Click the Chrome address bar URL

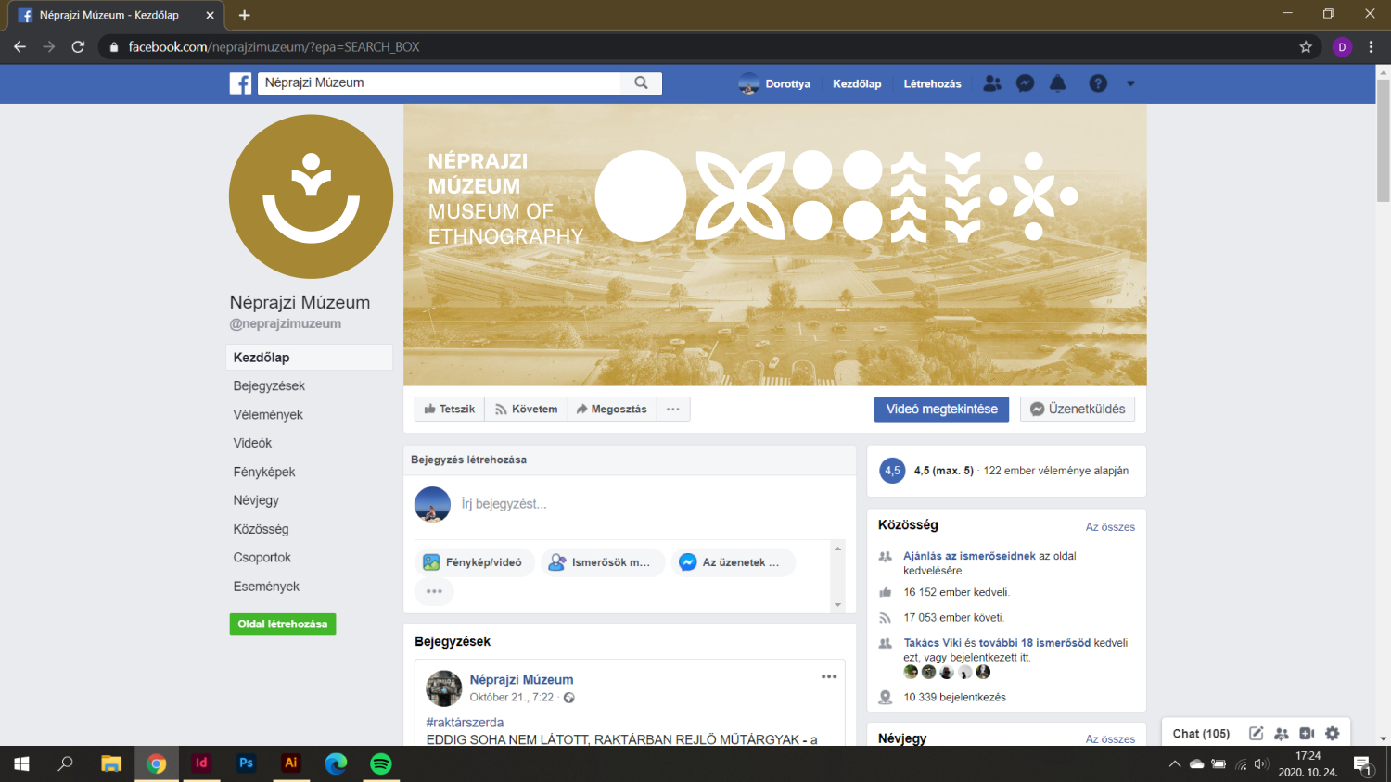(x=274, y=46)
